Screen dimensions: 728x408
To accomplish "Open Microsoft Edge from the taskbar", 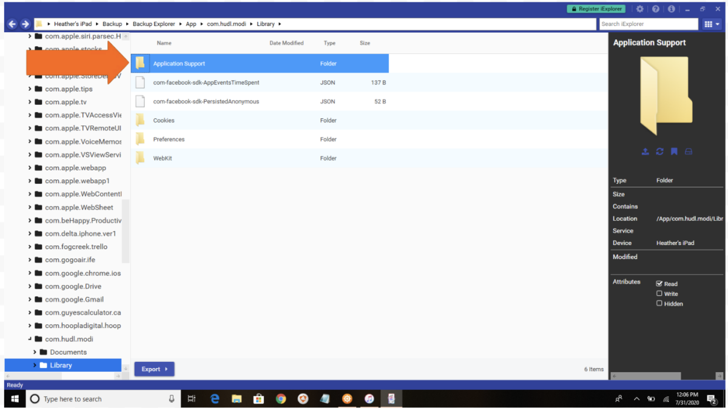I will (x=215, y=399).
